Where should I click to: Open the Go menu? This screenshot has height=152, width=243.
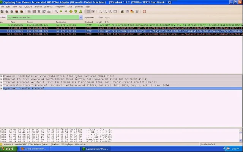coord(21,7)
